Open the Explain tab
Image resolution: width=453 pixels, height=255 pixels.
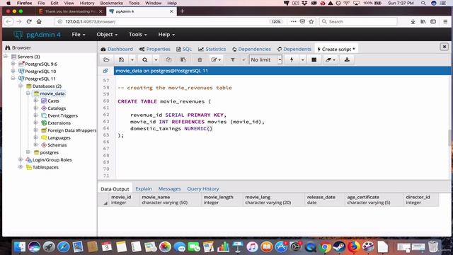[144, 188]
